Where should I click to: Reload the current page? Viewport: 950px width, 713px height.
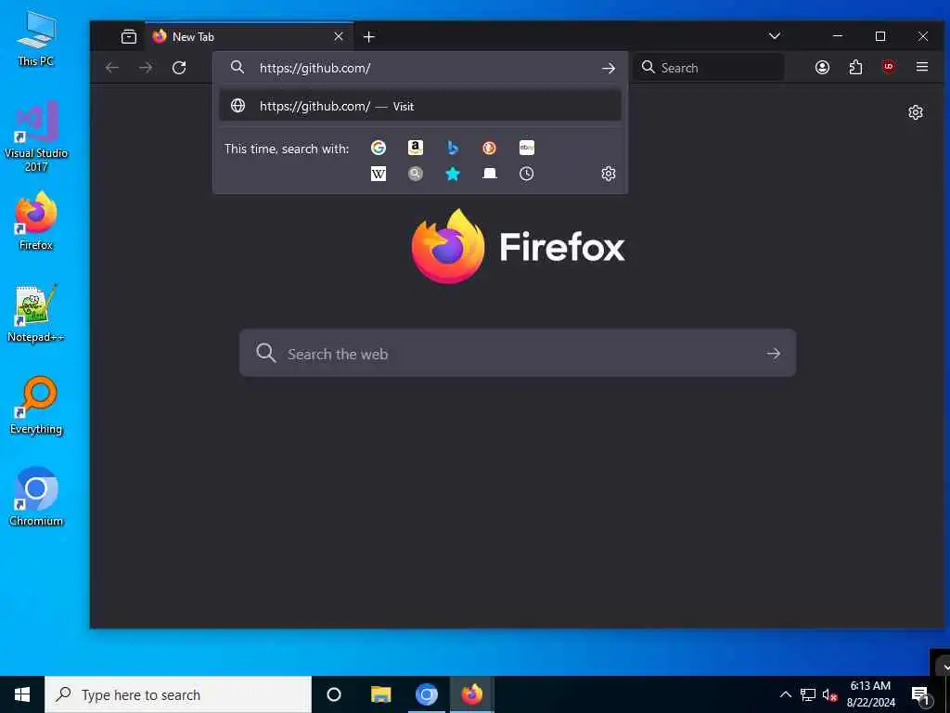point(179,68)
